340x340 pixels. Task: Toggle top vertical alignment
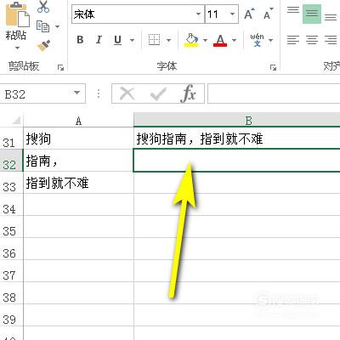293,10
